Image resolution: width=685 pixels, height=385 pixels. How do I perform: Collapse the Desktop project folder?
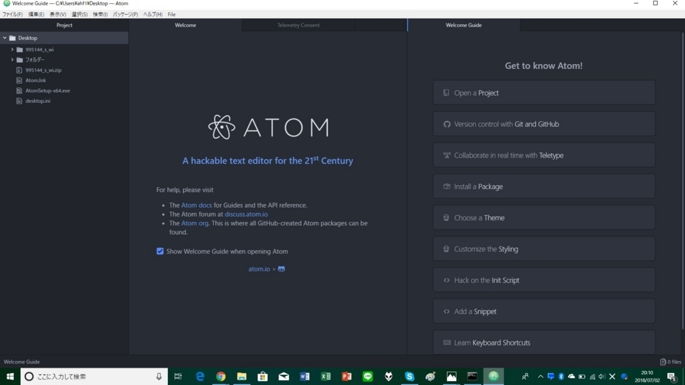(x=5, y=38)
